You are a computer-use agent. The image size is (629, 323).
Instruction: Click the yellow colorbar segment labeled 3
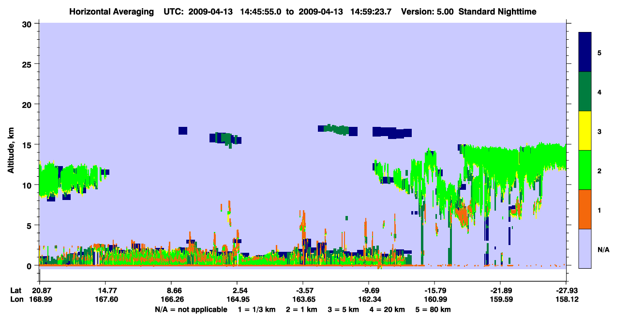click(585, 131)
